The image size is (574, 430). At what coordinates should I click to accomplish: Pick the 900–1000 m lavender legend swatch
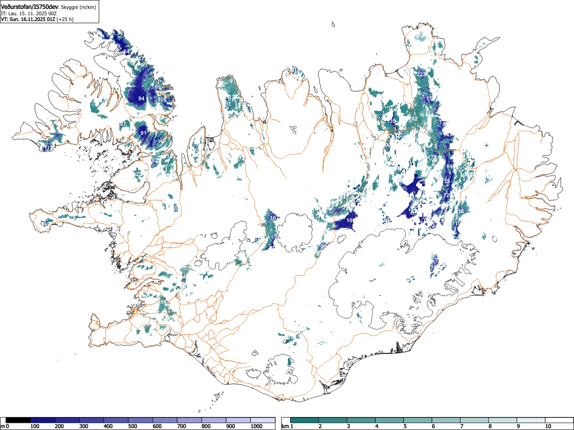(238, 420)
